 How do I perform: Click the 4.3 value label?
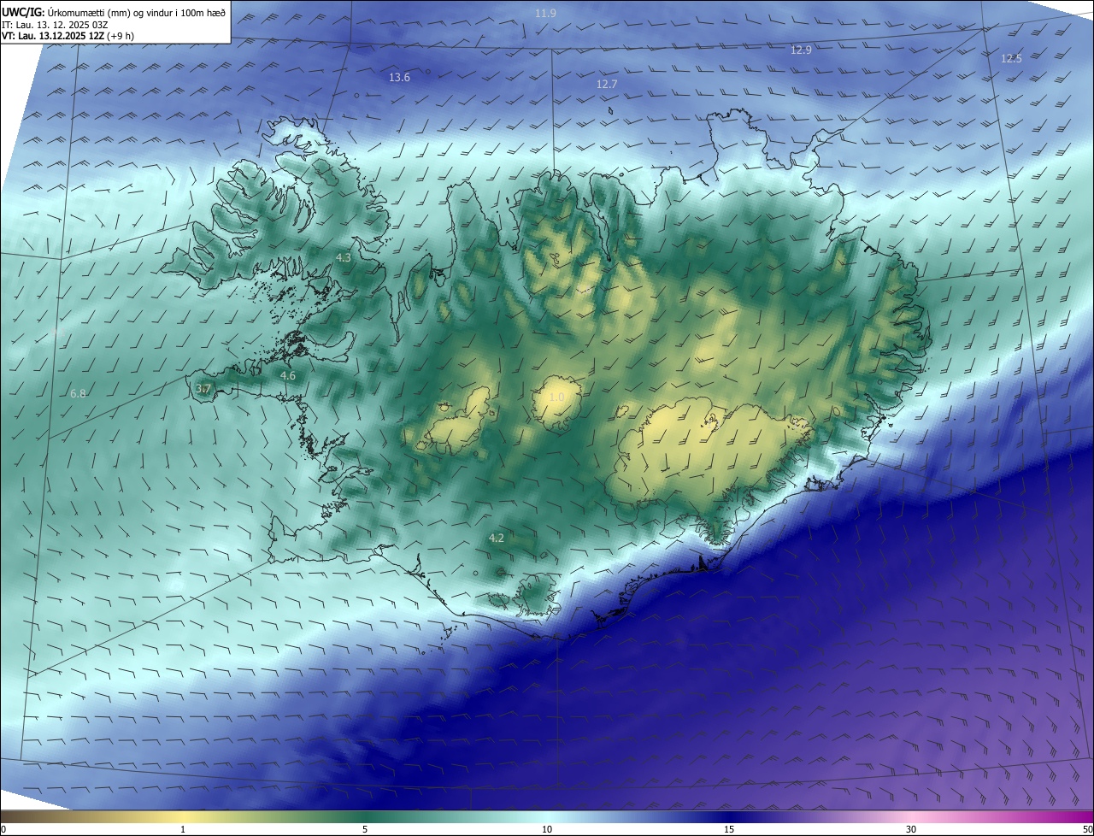click(x=344, y=257)
